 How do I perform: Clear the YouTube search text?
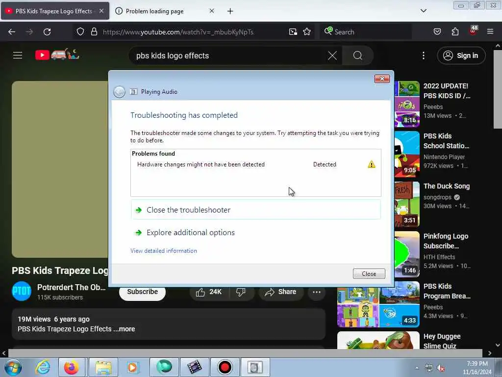(332, 56)
